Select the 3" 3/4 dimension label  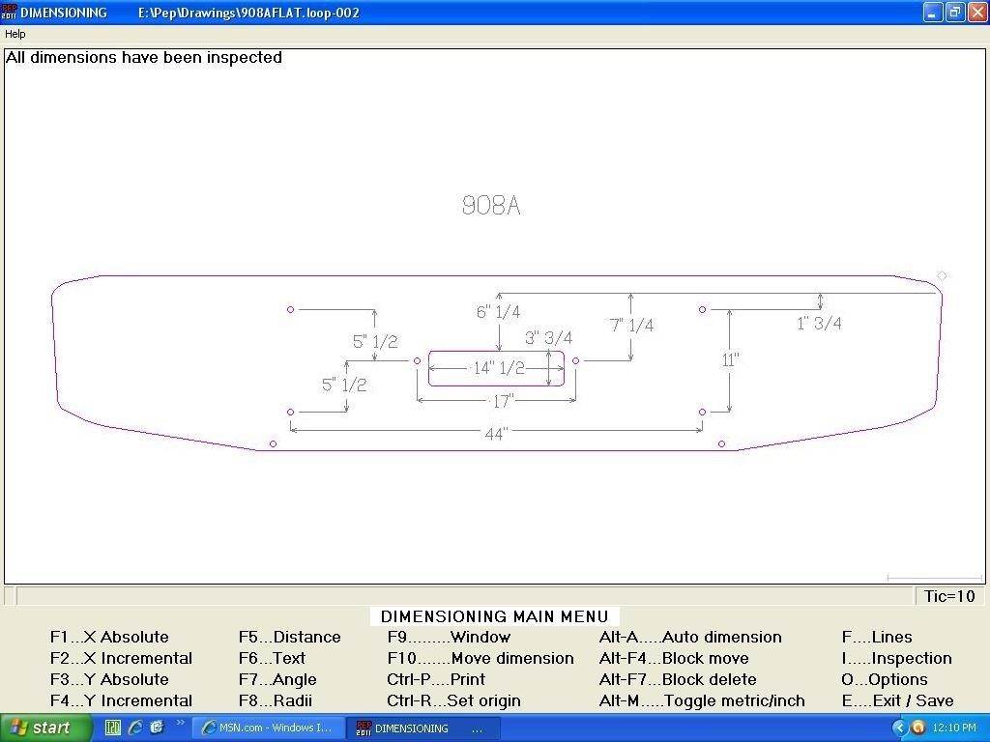tap(549, 338)
